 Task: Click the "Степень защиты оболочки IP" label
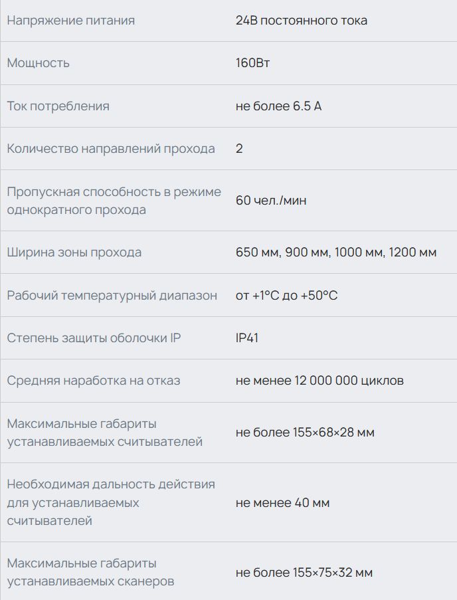click(94, 338)
